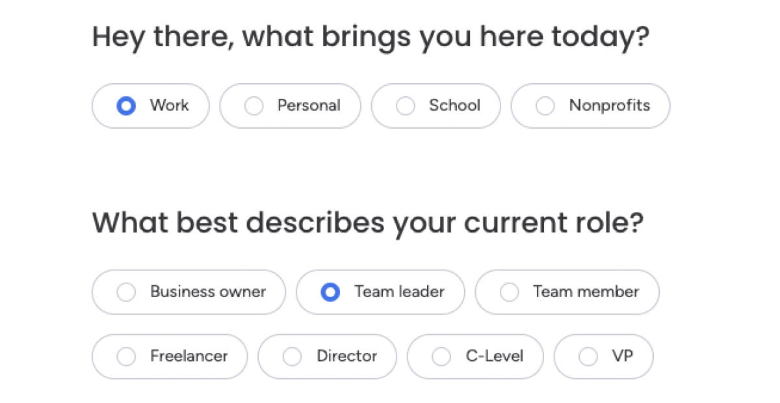Click the 'Work' label text
Image resolution: width=780 pixels, height=403 pixels.
pos(169,105)
